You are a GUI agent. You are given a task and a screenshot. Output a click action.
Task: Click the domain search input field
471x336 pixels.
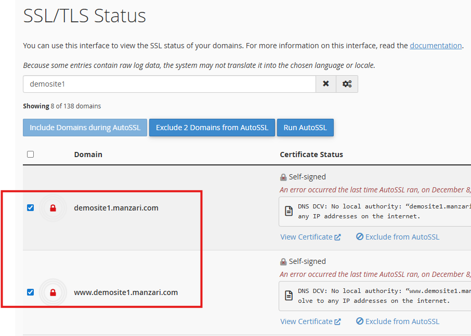[169, 84]
